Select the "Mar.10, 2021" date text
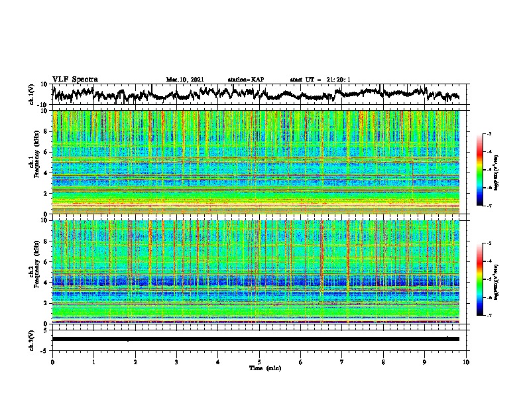Image resolution: width=525 pixels, height=406 pixels. tap(185, 80)
